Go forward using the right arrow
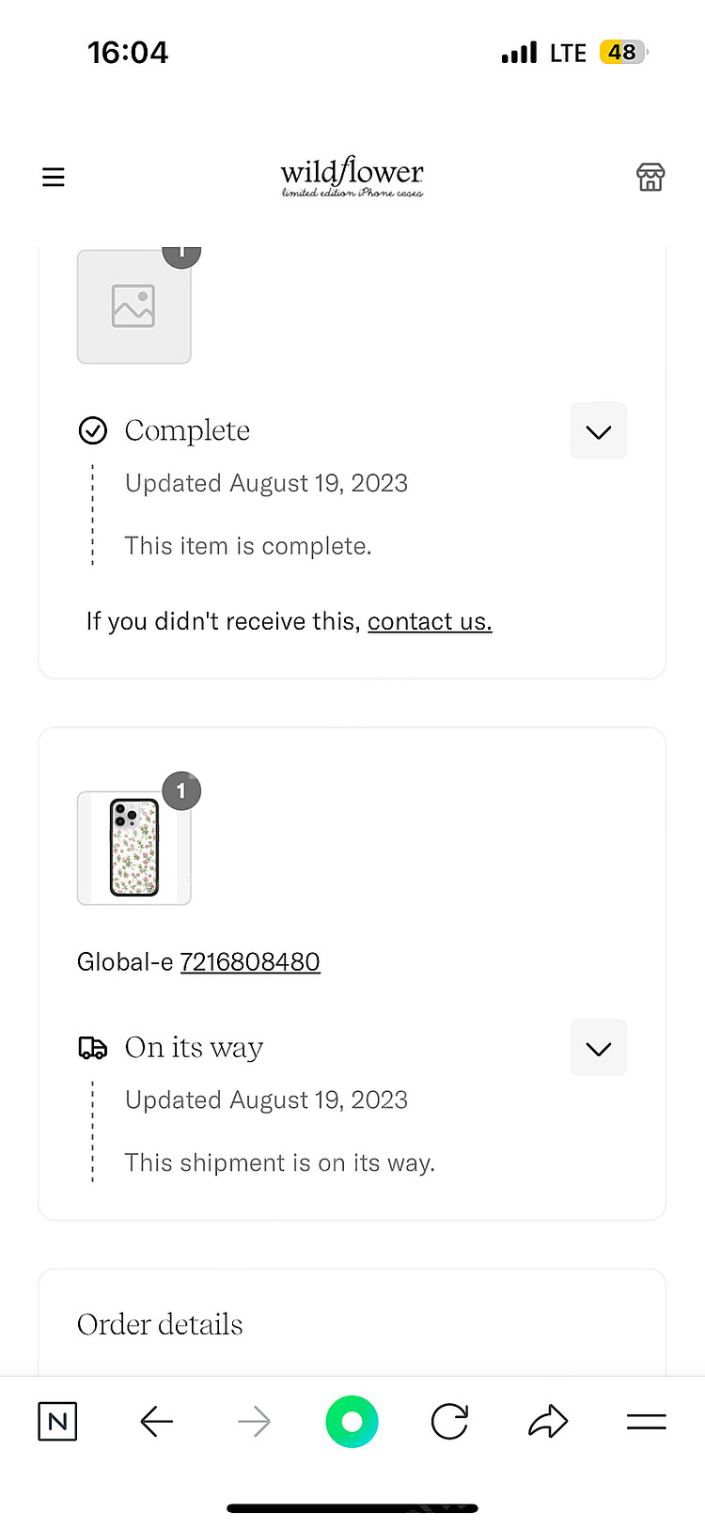 click(x=255, y=1422)
